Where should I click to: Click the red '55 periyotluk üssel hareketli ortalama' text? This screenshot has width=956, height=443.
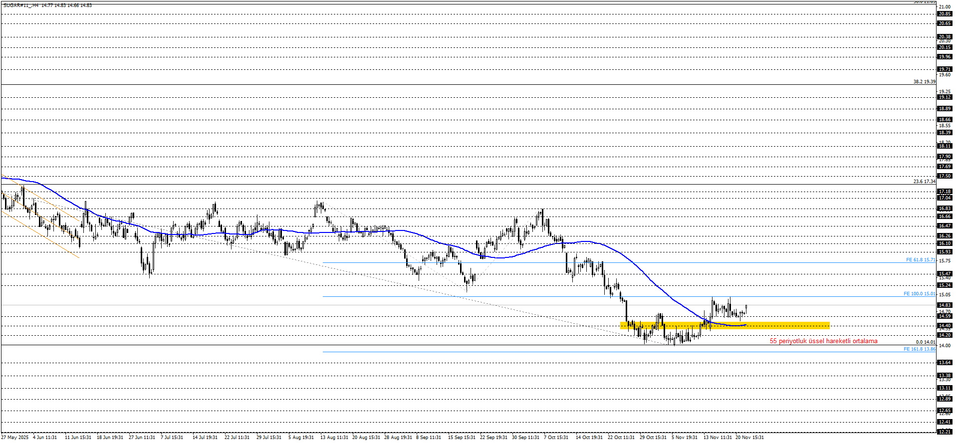tap(823, 341)
